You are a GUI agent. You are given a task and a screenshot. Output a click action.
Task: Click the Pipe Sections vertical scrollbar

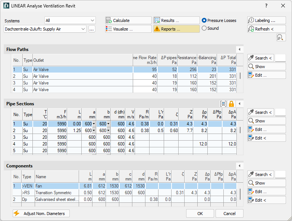(x=240, y=130)
